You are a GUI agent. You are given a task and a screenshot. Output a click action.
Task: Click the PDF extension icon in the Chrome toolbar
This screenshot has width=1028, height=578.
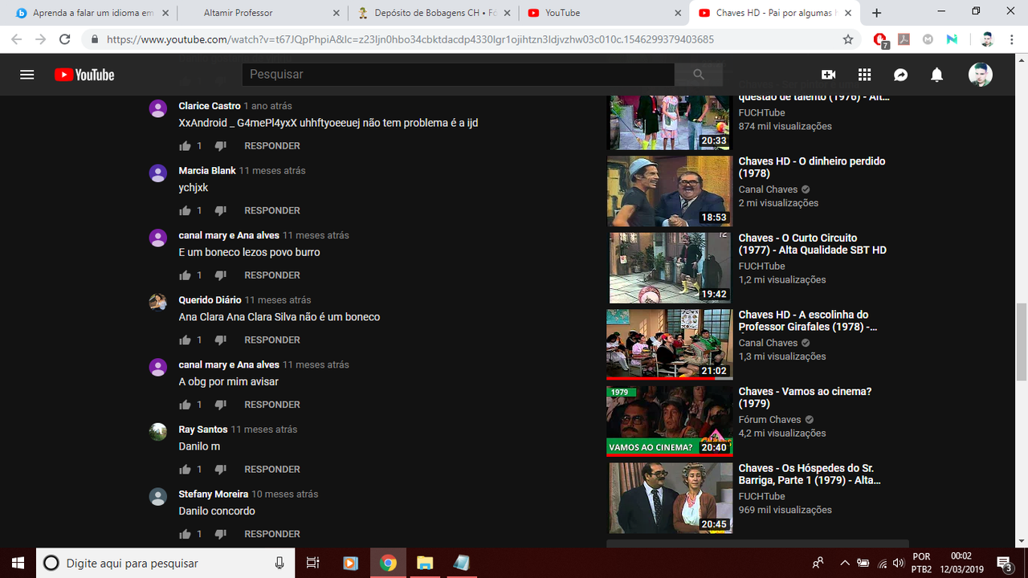click(x=904, y=39)
